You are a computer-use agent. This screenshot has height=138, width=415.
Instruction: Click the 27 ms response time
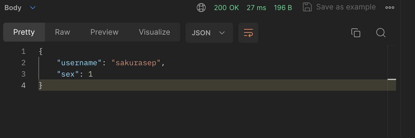(x=256, y=8)
